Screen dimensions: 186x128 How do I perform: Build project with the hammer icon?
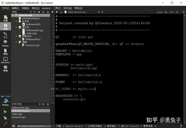5,124
